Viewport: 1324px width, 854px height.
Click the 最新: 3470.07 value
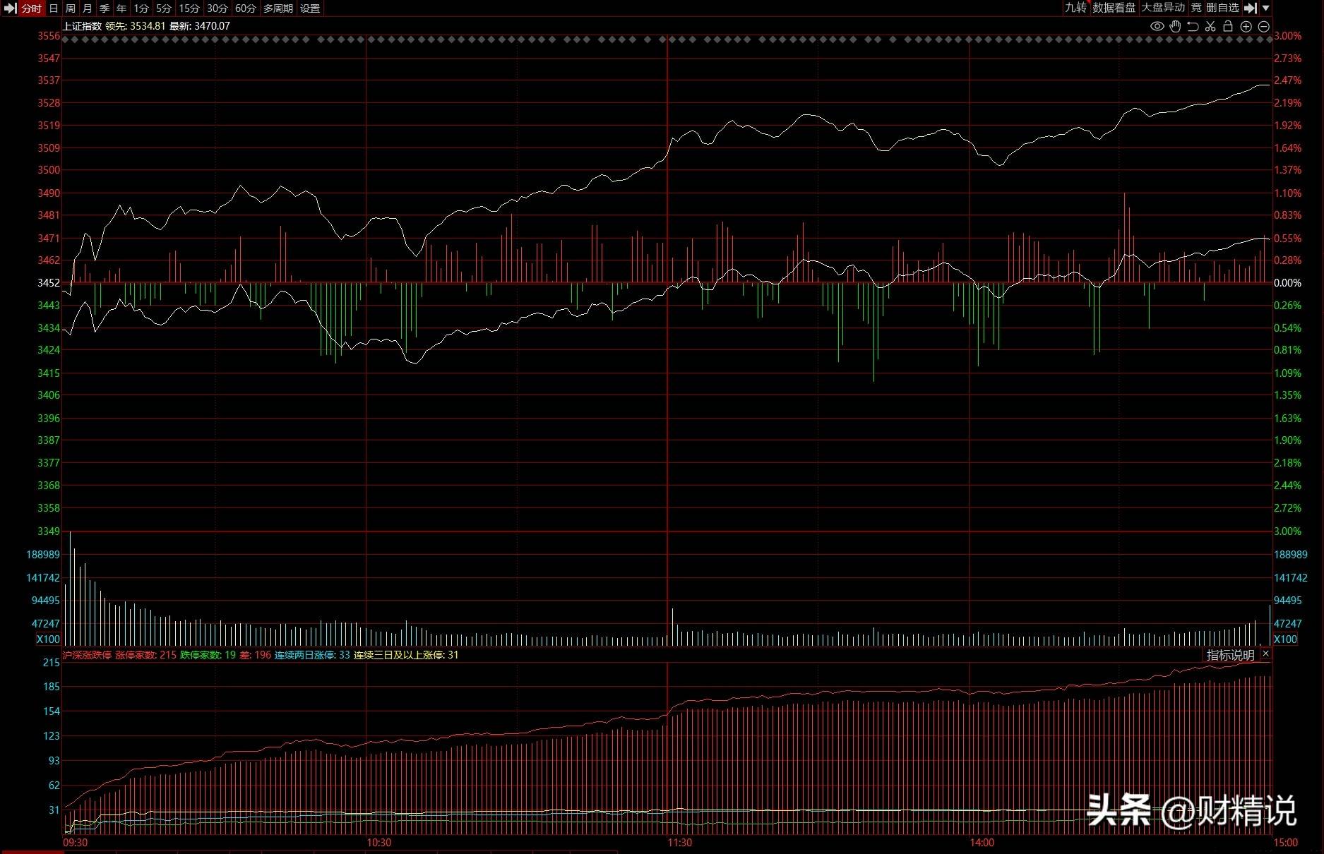(x=200, y=26)
